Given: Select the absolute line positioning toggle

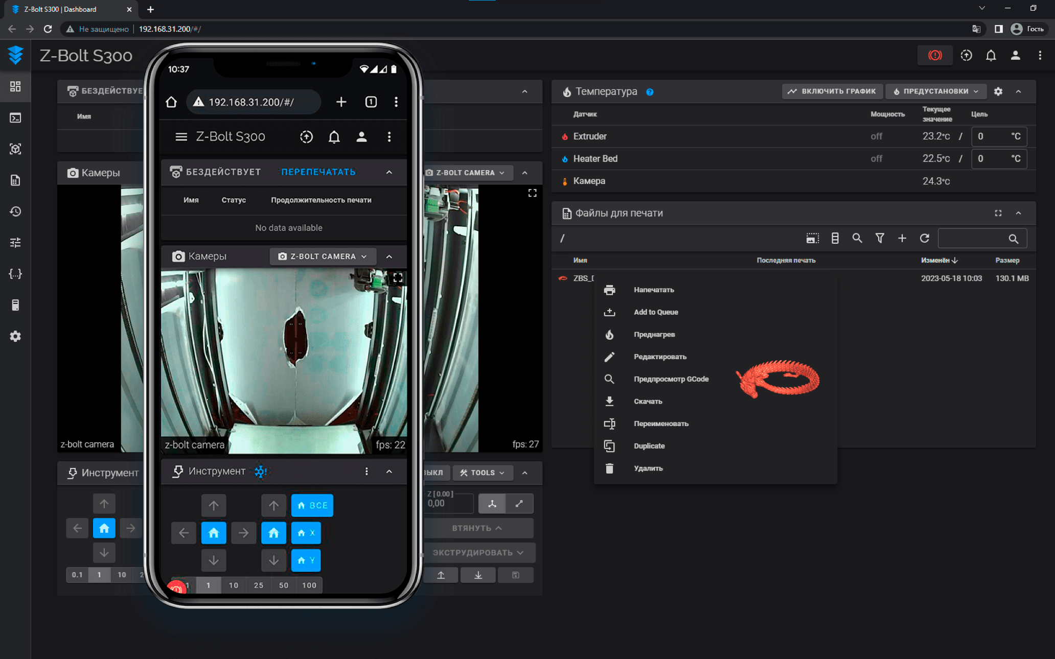Looking at the screenshot, I should pyautogui.click(x=519, y=504).
